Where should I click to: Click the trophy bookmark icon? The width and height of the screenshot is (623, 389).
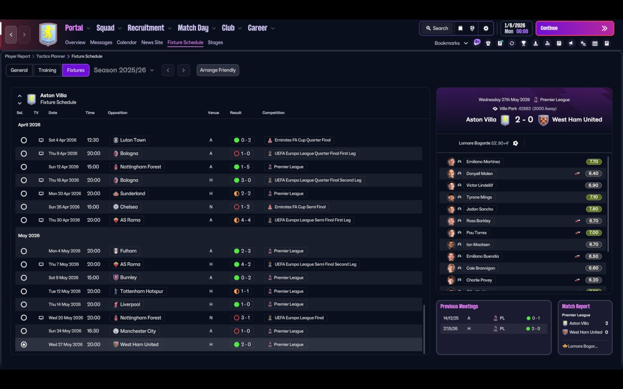click(524, 43)
